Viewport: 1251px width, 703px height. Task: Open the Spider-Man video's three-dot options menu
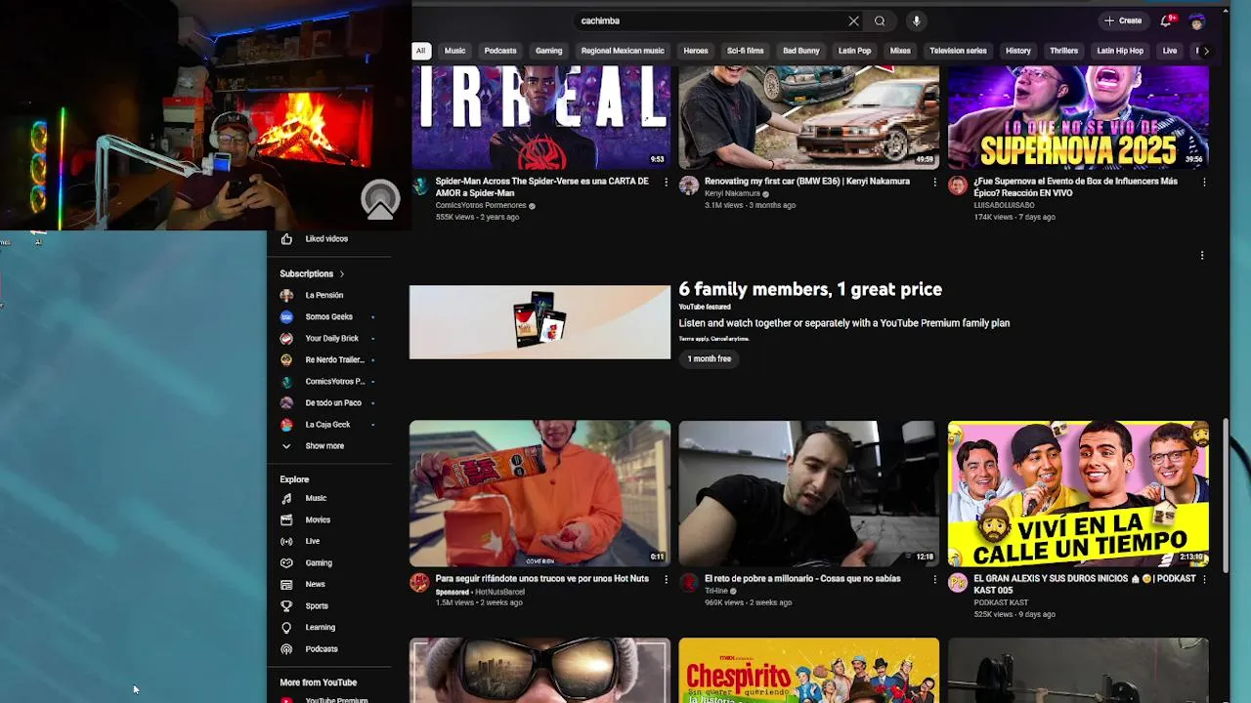667,182
